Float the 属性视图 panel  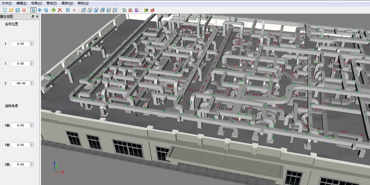coord(33,16)
